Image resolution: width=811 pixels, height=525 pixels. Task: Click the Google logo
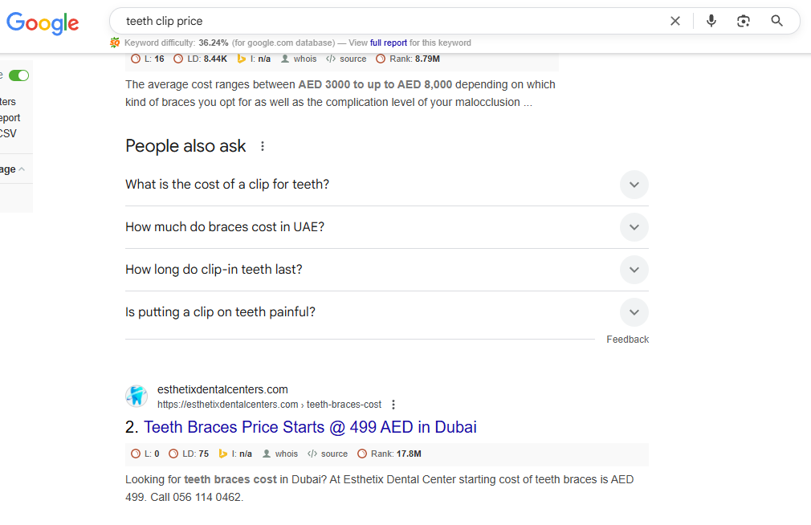43,22
